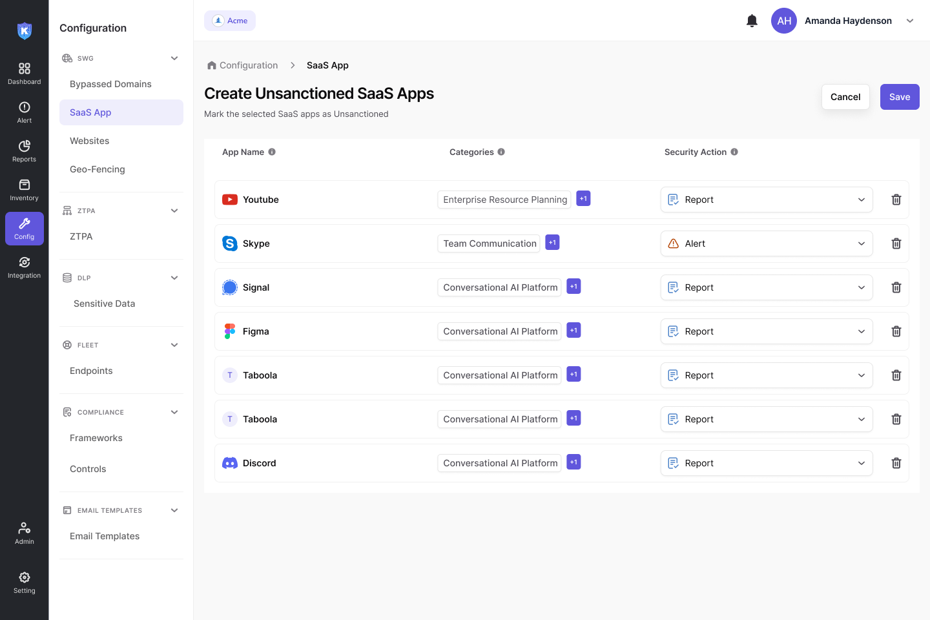Delete the Youtube row
Viewport: 930px width, 620px height.
896,200
